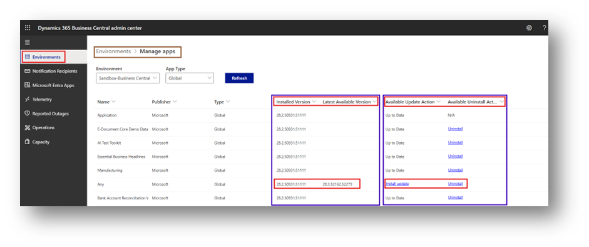The height and width of the screenshot is (247, 589).
Task: Sort by Name column header
Action: coord(104,102)
